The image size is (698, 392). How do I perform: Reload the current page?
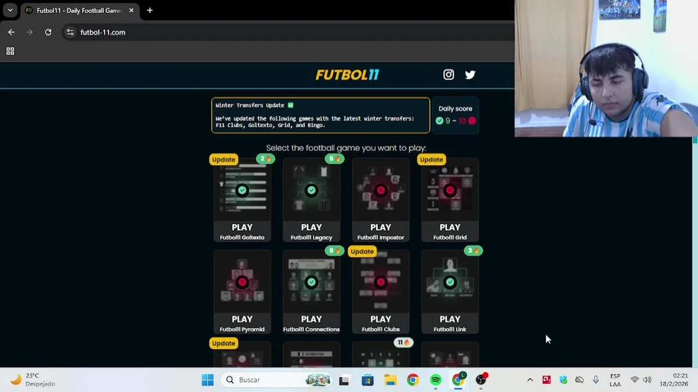(48, 32)
